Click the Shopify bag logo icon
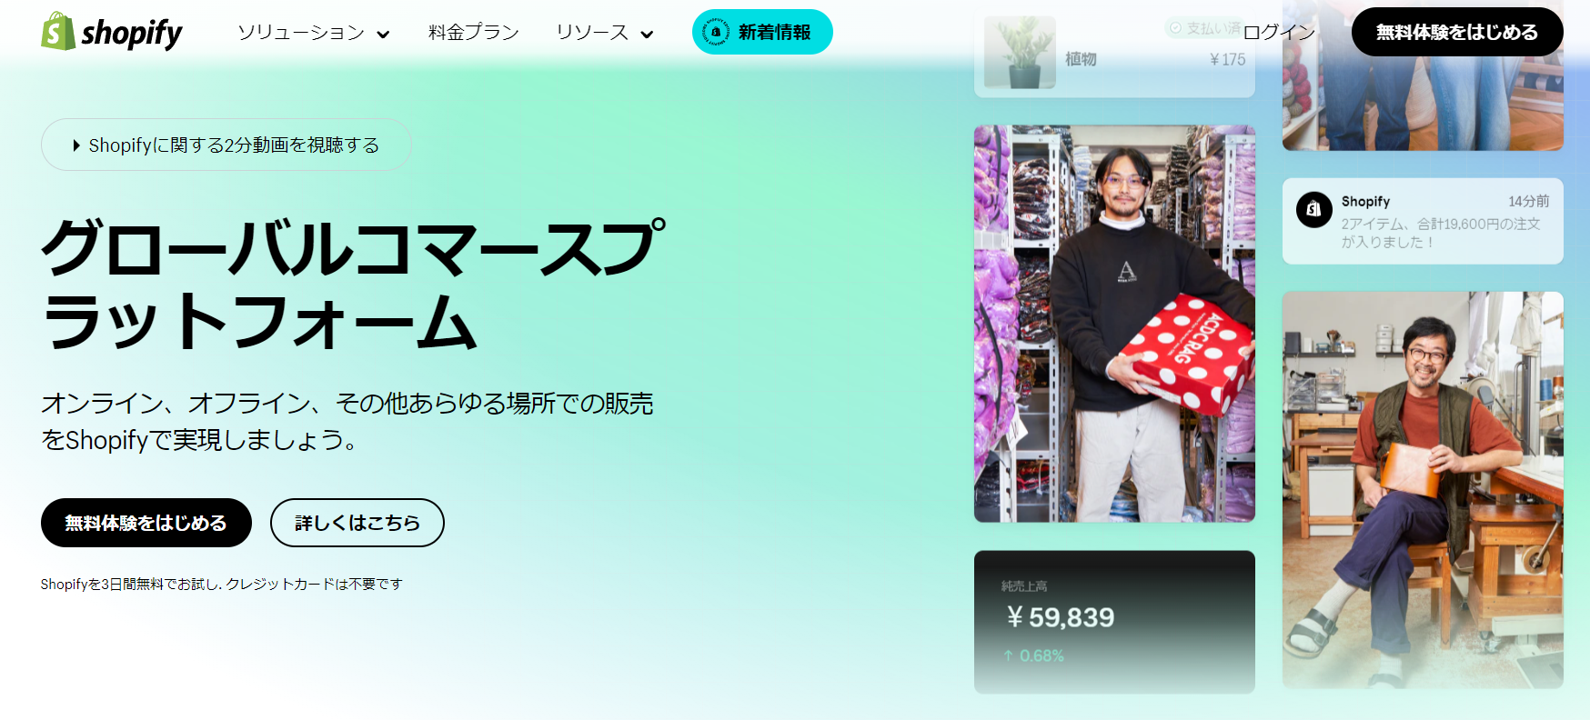 pos(58,32)
